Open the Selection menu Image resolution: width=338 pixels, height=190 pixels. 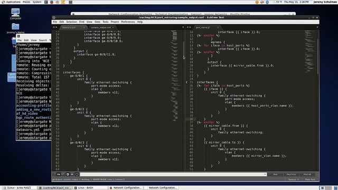coord(72,22)
